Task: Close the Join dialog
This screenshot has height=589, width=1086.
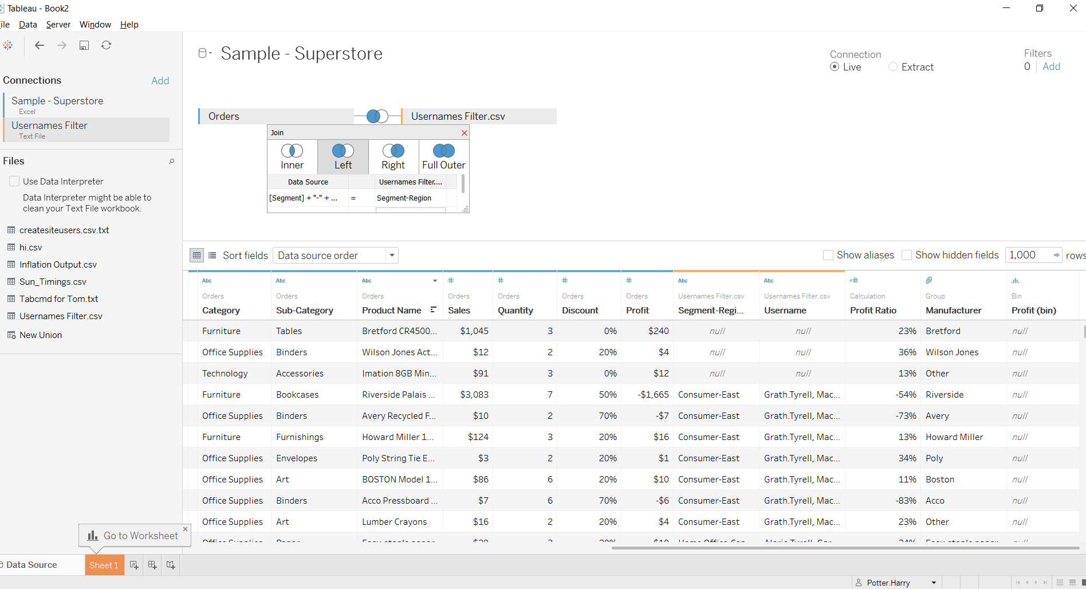Action: 465,133
